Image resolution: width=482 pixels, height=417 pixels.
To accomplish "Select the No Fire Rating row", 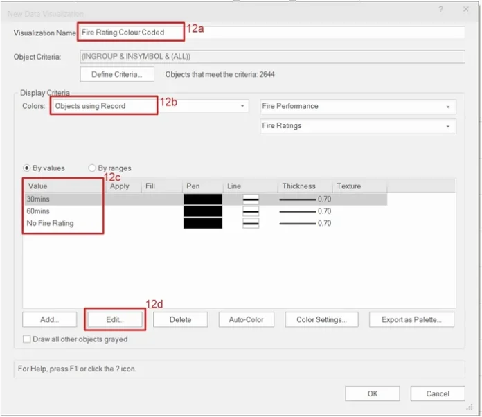I will 50,223.
